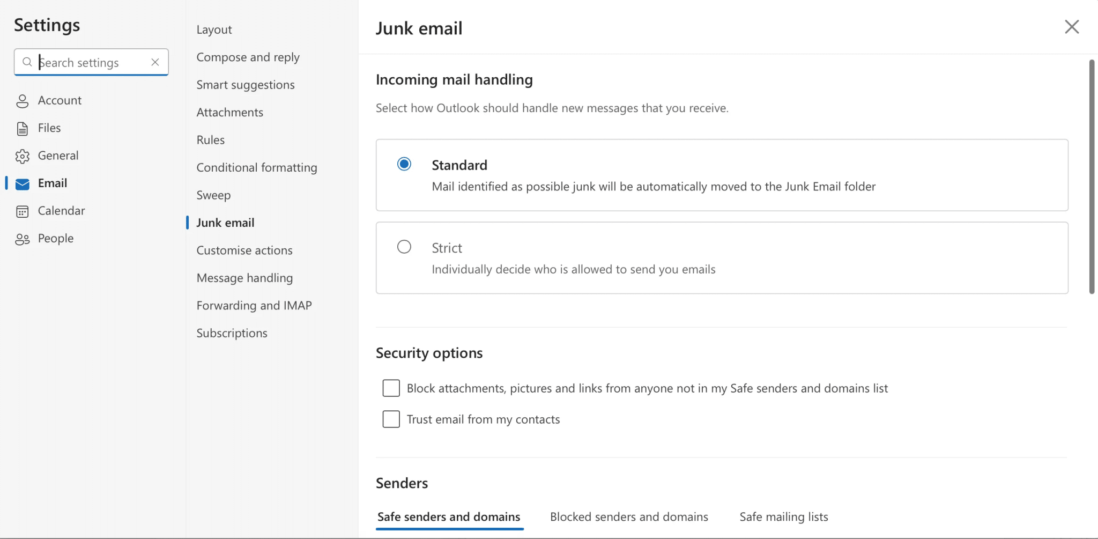
Task: Select the Strict incoming mail option
Action: coord(403,246)
